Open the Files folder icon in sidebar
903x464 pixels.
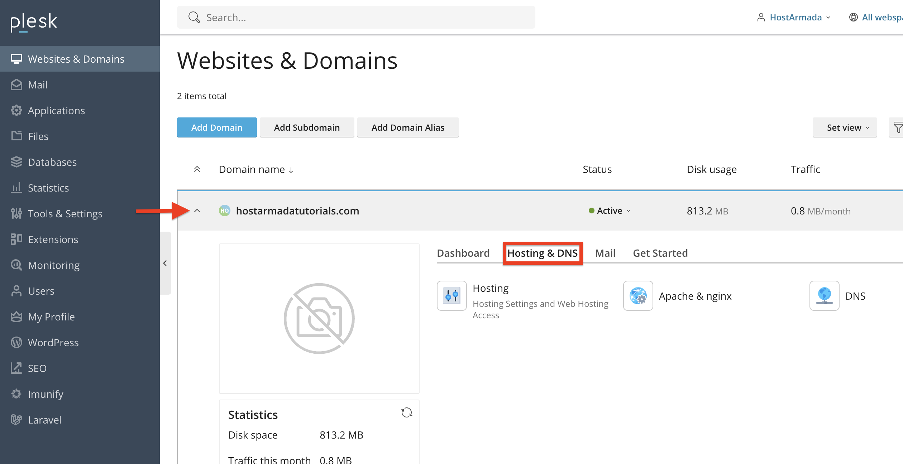[16, 136]
